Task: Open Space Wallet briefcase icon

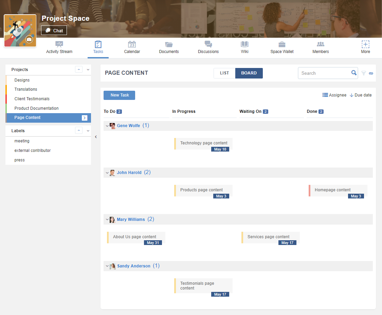Action: 282,44
